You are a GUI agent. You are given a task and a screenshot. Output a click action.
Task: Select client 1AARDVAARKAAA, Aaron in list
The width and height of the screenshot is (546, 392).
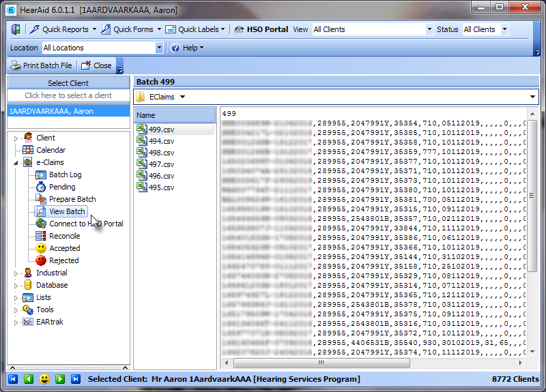click(x=68, y=111)
